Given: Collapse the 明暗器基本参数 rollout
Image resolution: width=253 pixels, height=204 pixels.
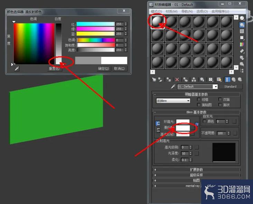Looking at the screenshot, I should click(x=196, y=94).
